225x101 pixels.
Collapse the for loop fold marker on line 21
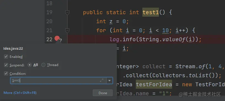tap(67, 31)
